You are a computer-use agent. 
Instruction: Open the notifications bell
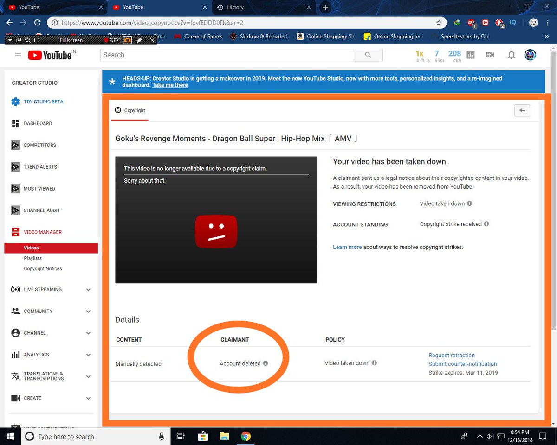coord(511,55)
